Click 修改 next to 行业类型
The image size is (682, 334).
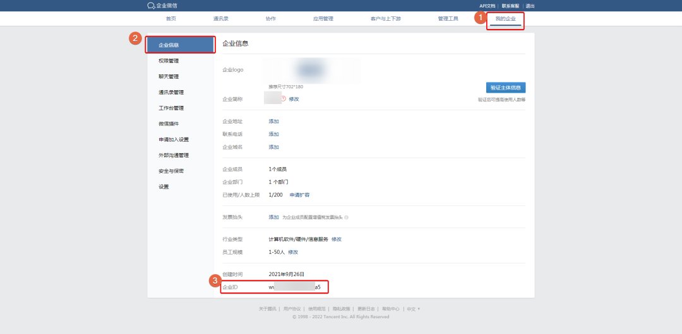point(337,239)
